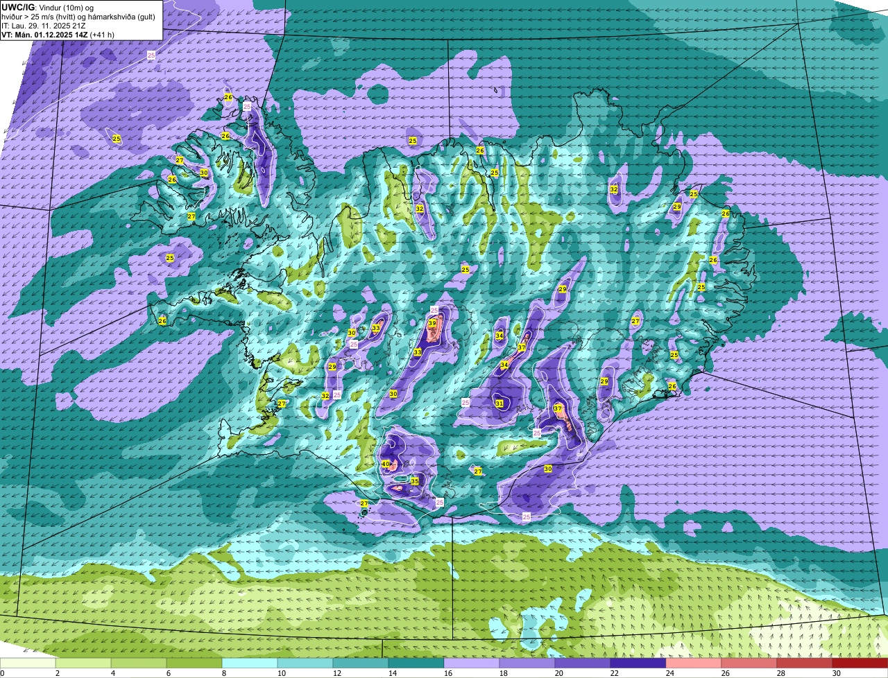Select the 26–28 m/s legend color swatch

749,663
